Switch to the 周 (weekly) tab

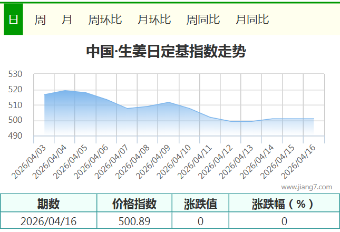coord(40,20)
